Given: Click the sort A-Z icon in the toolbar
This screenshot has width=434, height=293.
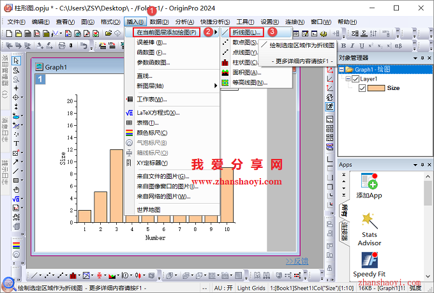Looking at the screenshot, I should click(x=373, y=33).
